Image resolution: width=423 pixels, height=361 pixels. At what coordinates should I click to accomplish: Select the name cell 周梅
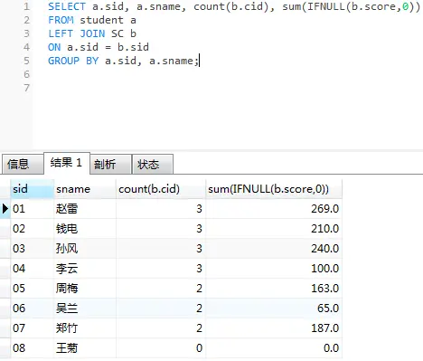pos(85,289)
